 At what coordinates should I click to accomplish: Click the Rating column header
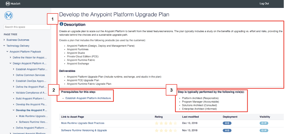[x=159, y=117]
